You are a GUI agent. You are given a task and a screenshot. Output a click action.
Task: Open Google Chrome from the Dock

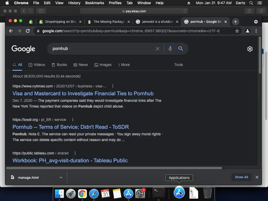pyautogui.click(x=82, y=194)
